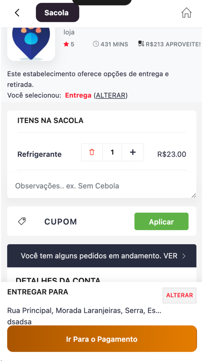This screenshot has width=203, height=361.
Task: Open VER to view ongoing orders
Action: click(x=171, y=256)
